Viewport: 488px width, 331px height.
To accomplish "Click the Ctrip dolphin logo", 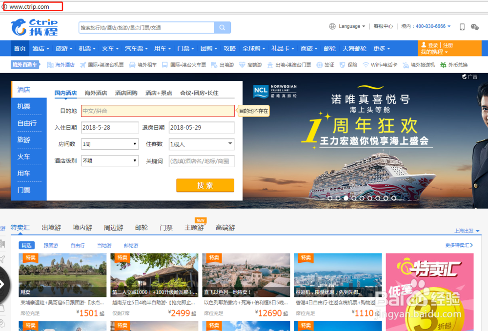I will point(34,27).
